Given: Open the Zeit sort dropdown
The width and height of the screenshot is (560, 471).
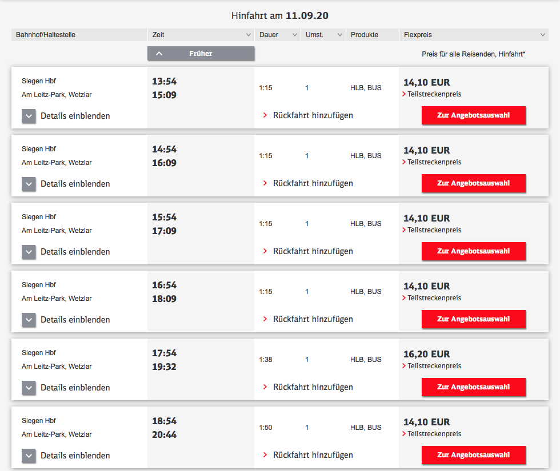Looking at the screenshot, I should click(248, 35).
